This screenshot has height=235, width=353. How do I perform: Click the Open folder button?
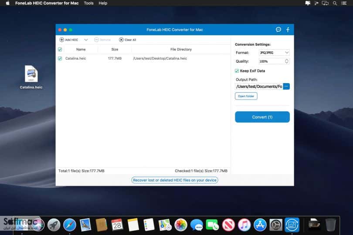(x=246, y=96)
